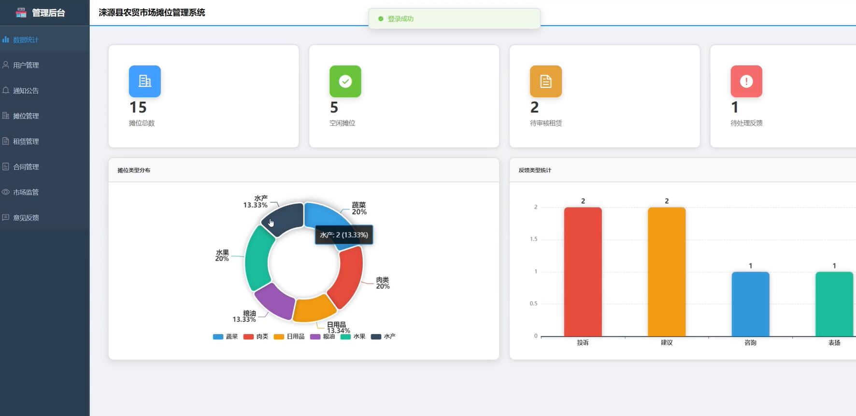Viewport: 856px width, 416px height.
Task: Click the bell icon beside 通知公告
Action: [6, 90]
